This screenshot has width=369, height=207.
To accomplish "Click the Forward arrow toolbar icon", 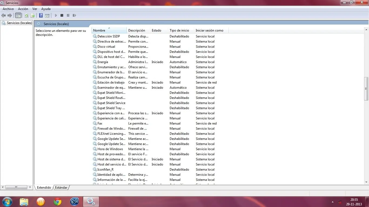I will coord(10,15).
